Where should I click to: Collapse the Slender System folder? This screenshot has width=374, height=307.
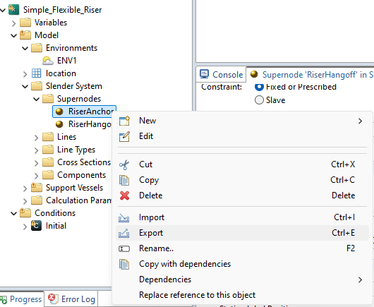coord(25,86)
